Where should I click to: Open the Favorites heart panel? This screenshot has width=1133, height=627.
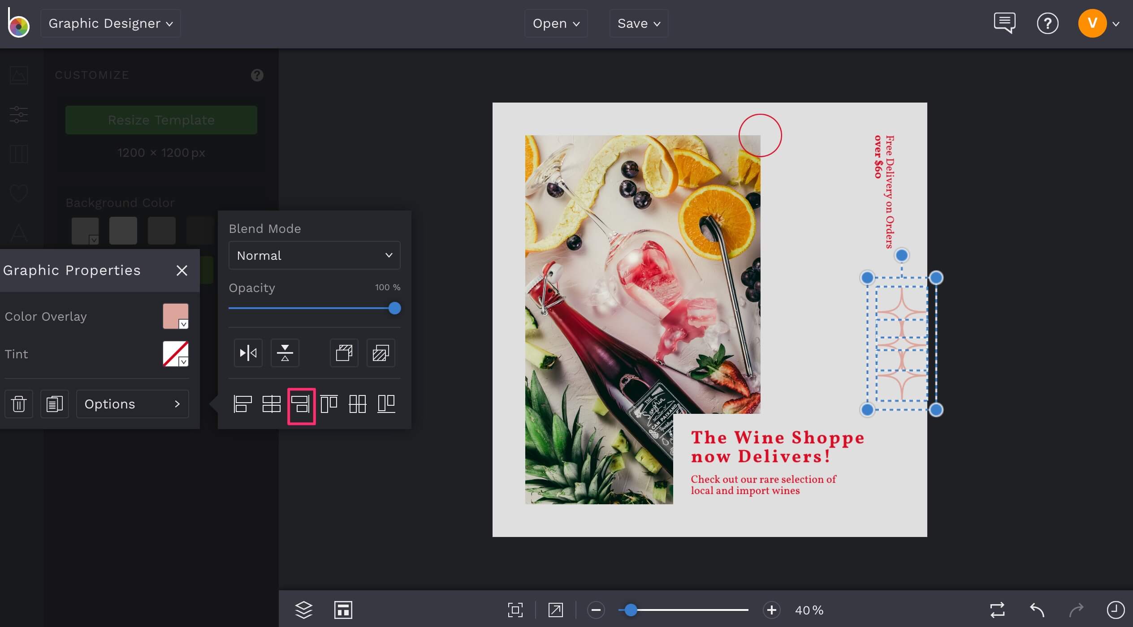(19, 193)
